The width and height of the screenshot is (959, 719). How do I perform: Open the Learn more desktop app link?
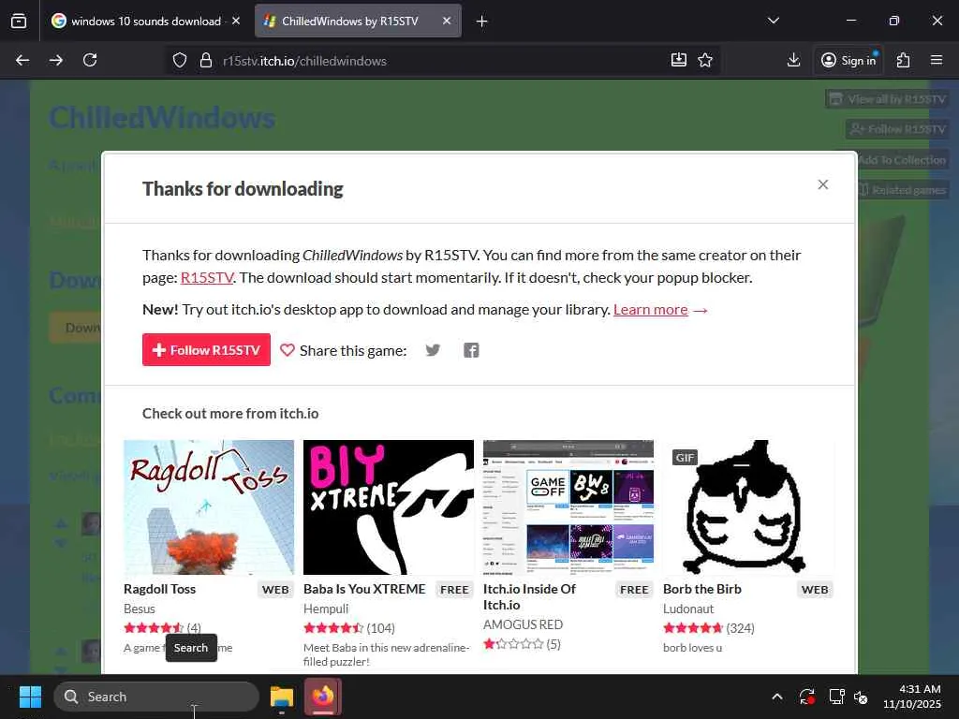coord(651,309)
